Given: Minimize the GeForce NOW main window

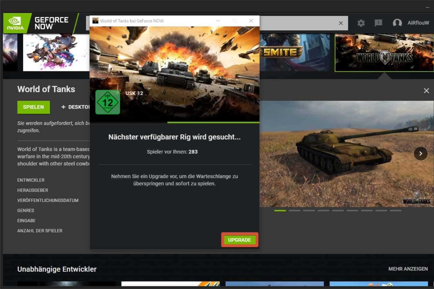Looking at the screenshot, I should 428,7.
